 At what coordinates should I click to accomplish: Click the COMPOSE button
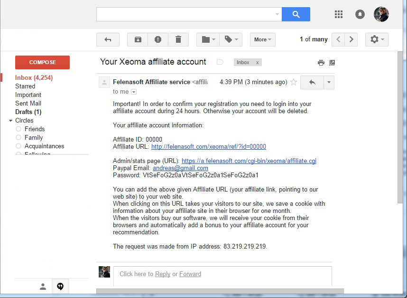[x=42, y=62]
